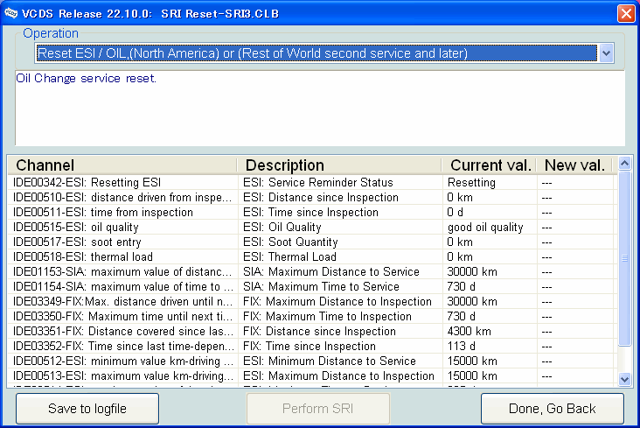Click the Perform SRI button
This screenshot has height=428, width=640.
[x=318, y=409]
